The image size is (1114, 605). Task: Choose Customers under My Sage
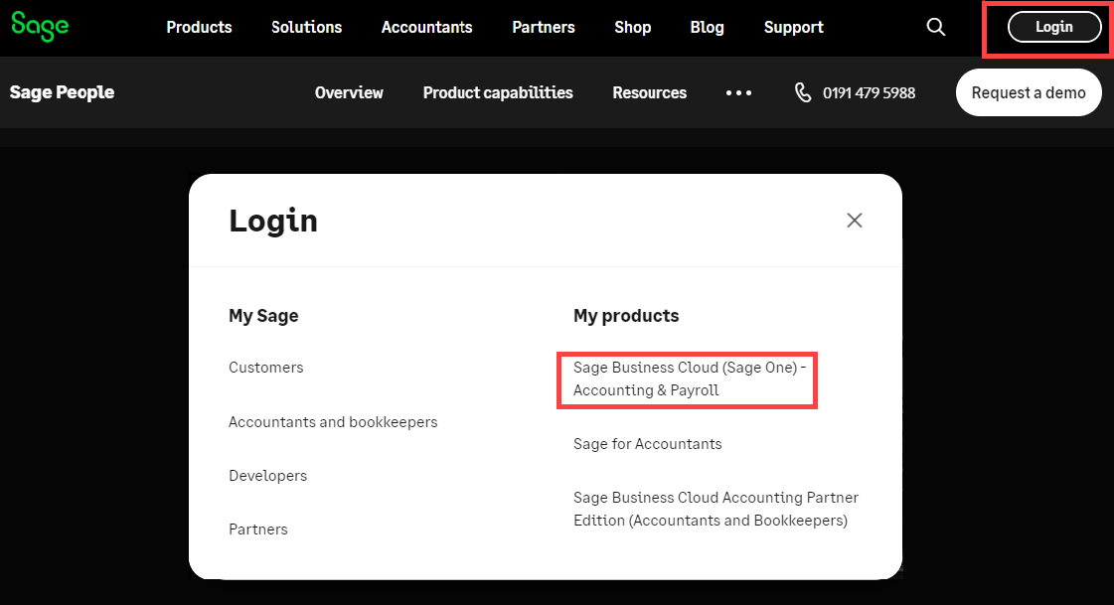(266, 368)
